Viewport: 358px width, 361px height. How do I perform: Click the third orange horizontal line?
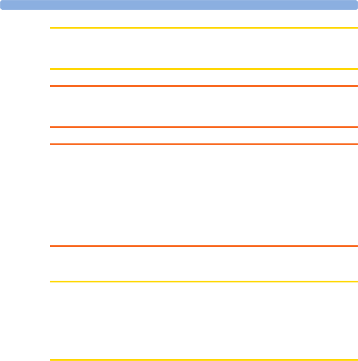click(204, 144)
